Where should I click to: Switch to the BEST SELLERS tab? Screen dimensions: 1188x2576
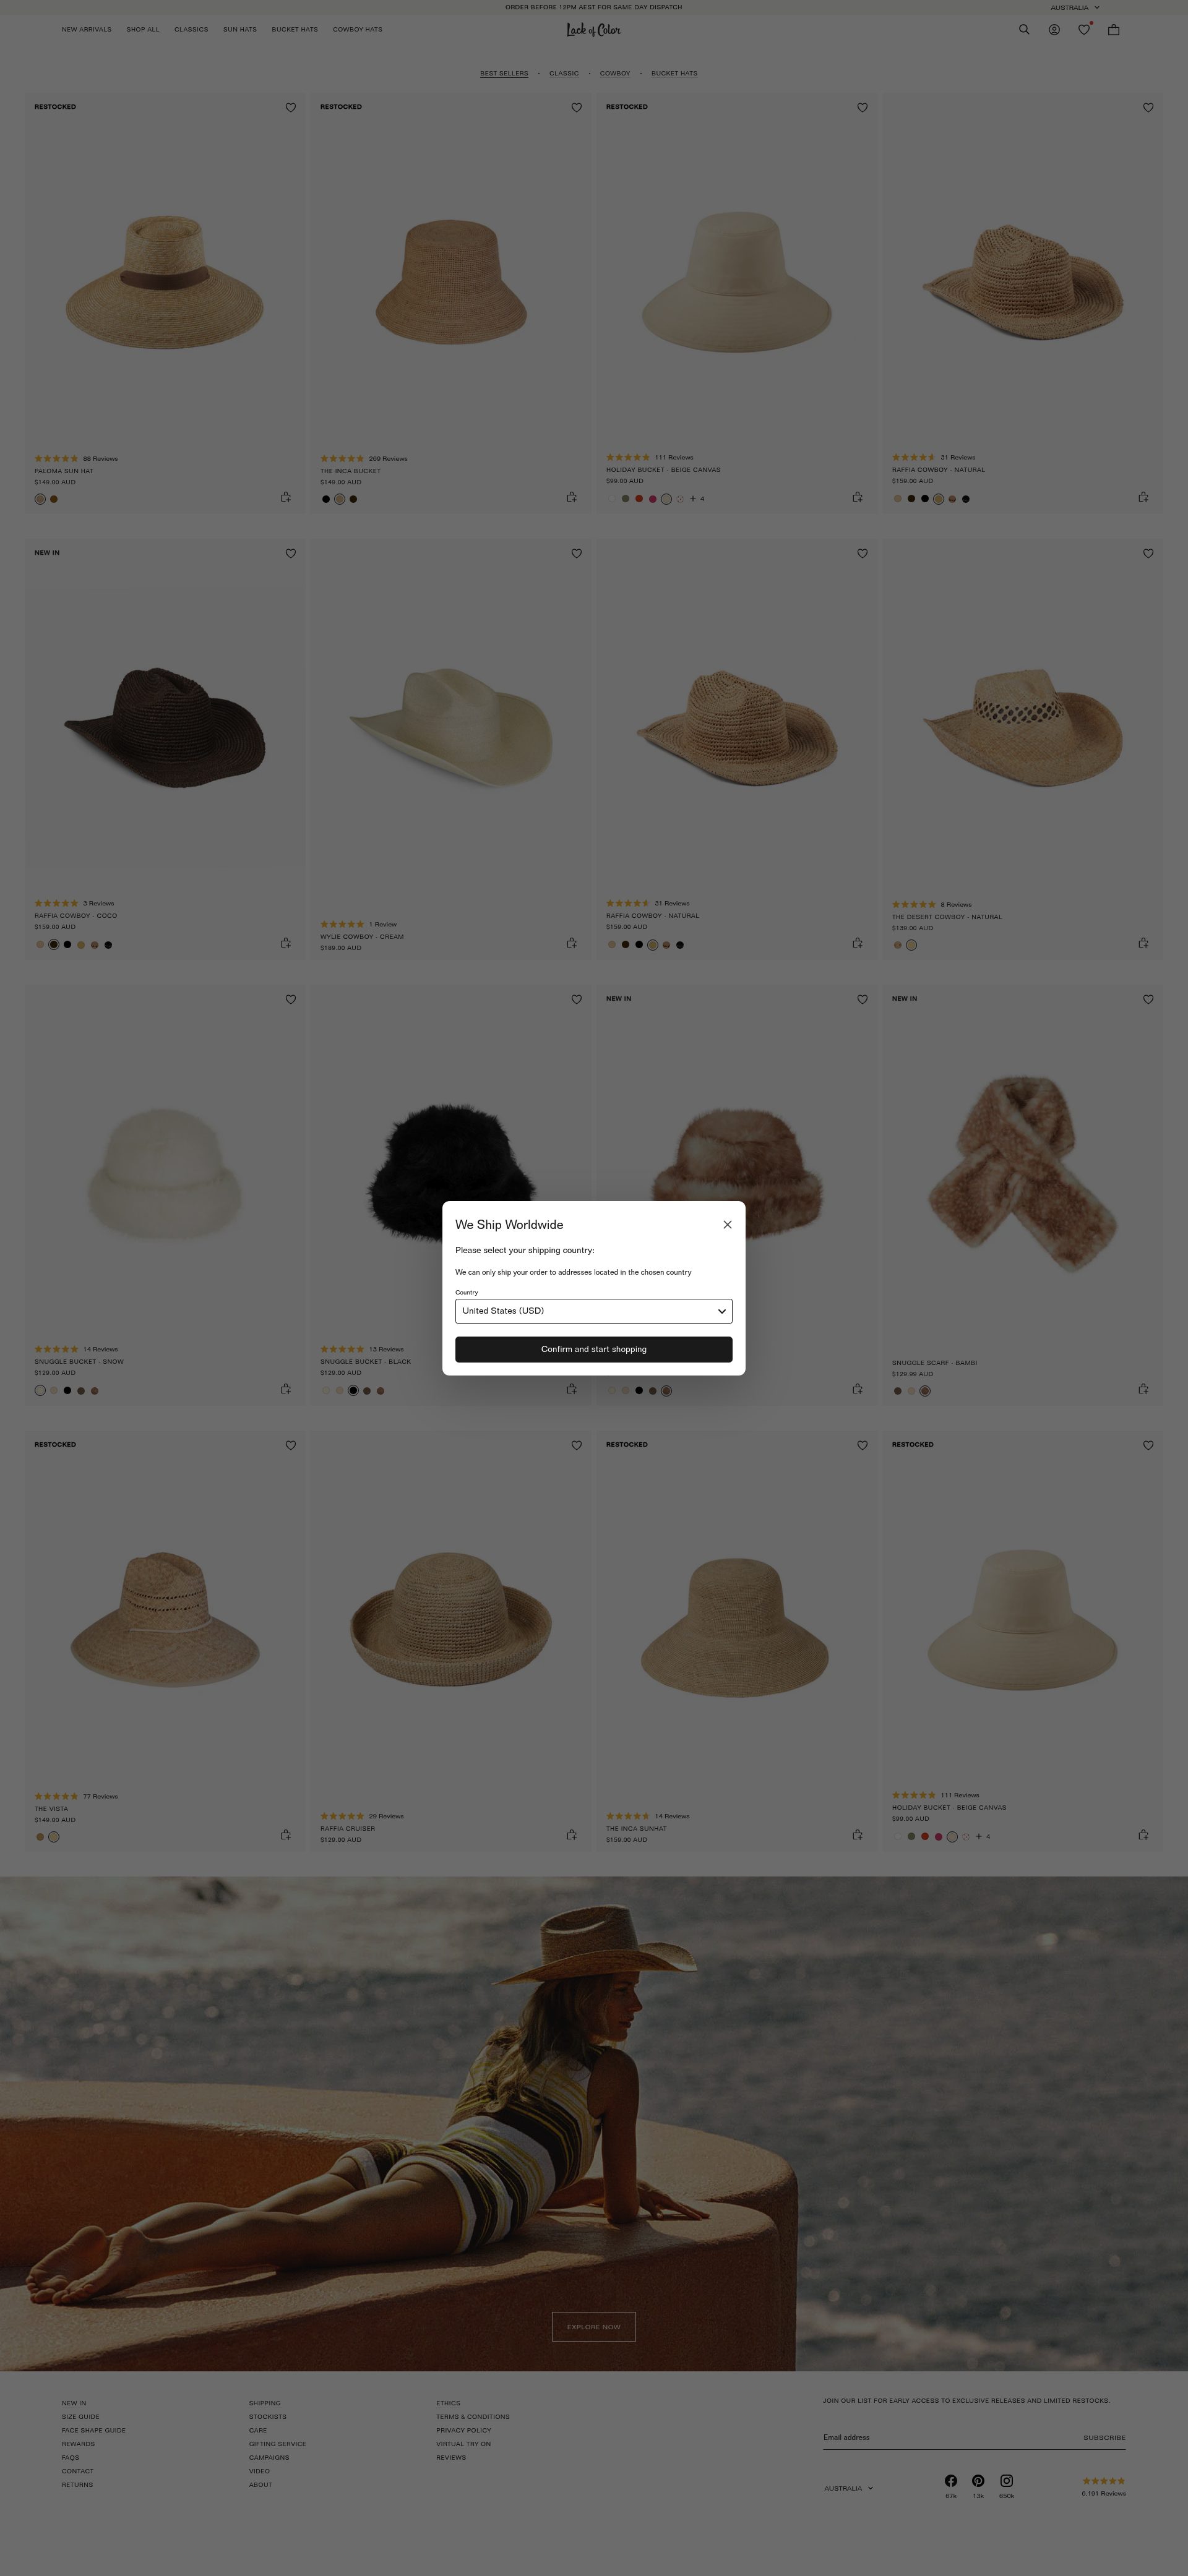tap(504, 73)
